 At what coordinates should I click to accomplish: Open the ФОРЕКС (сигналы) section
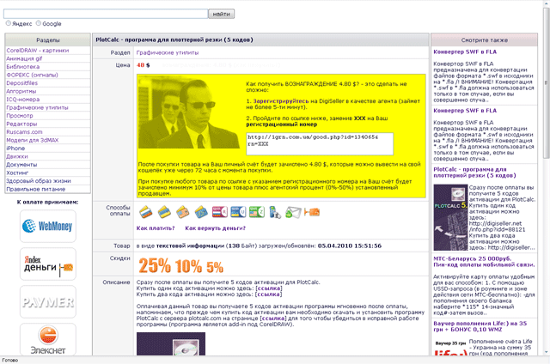coord(33,75)
